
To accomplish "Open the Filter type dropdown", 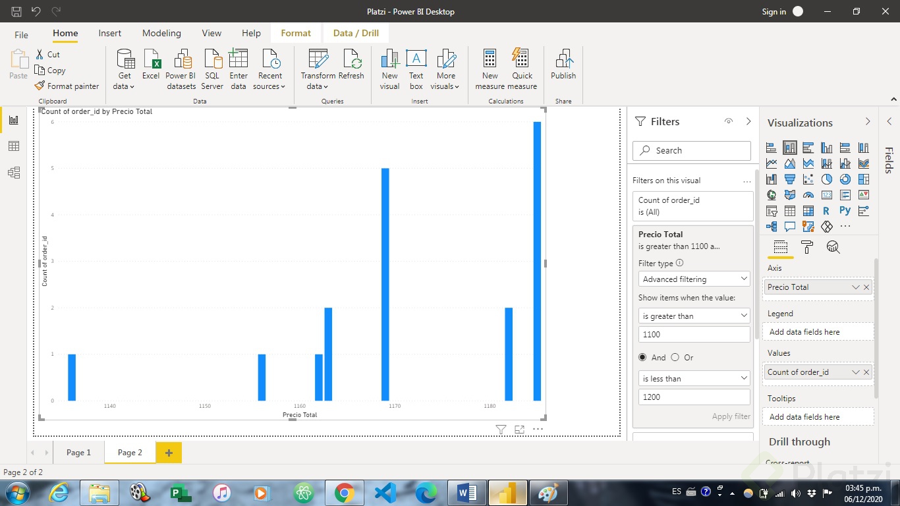I will 694,279.
